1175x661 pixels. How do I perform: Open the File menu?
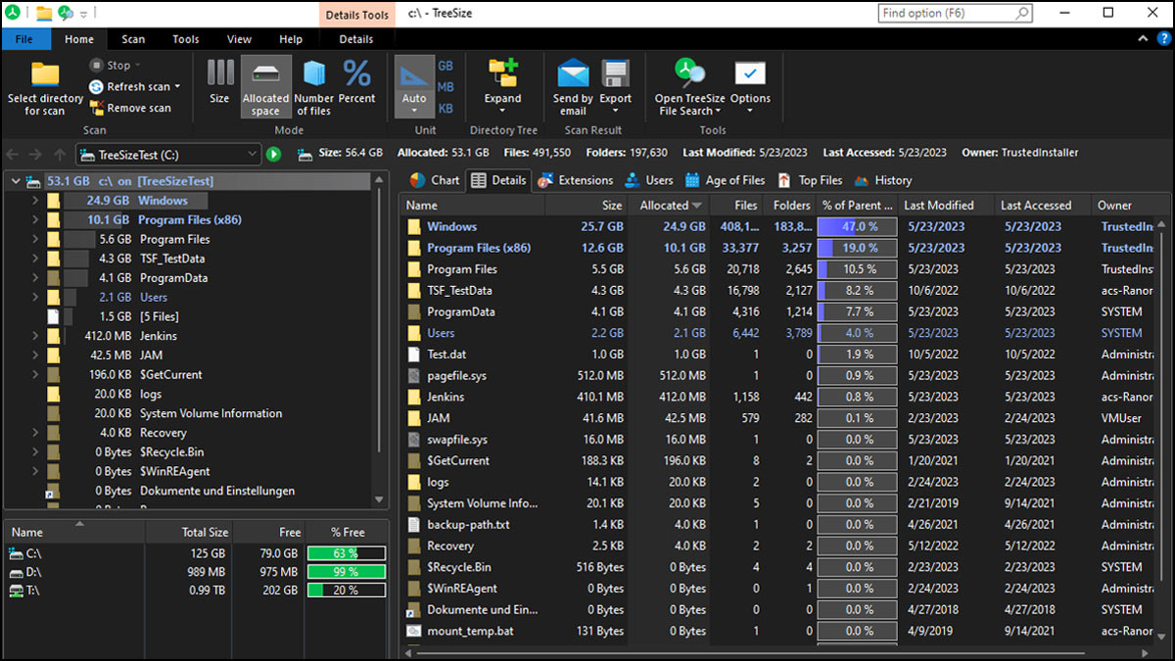25,39
